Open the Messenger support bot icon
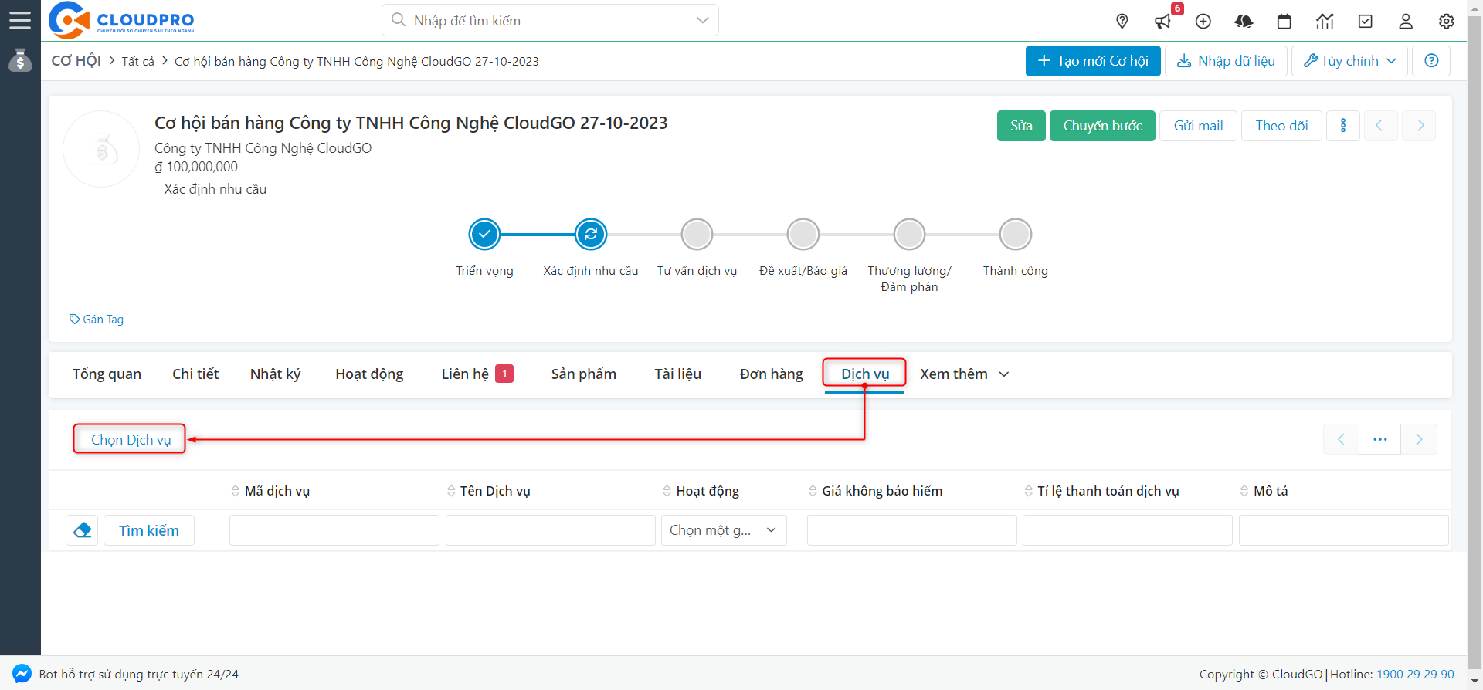Viewport: 1483px width, 690px height. click(22, 674)
